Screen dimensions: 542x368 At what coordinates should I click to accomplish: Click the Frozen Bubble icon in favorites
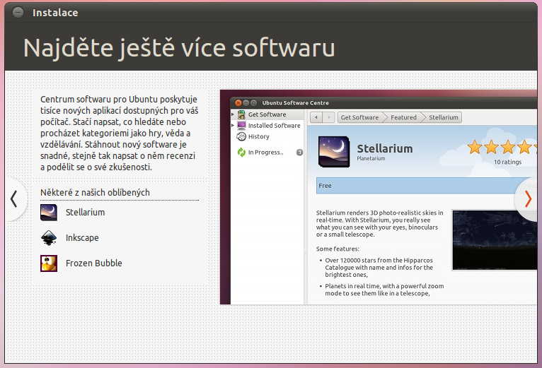point(49,263)
